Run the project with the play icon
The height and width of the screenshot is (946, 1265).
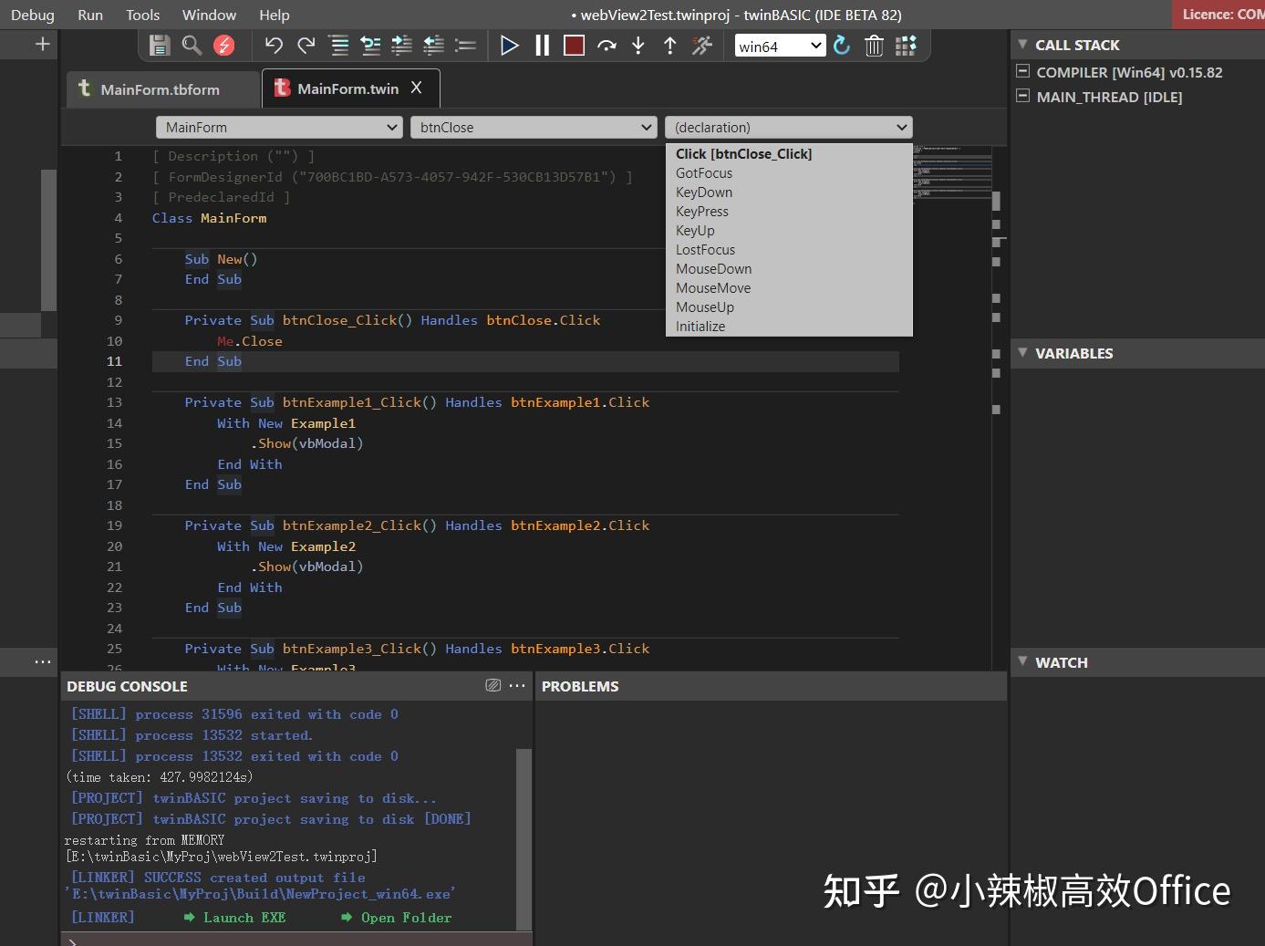coord(510,46)
